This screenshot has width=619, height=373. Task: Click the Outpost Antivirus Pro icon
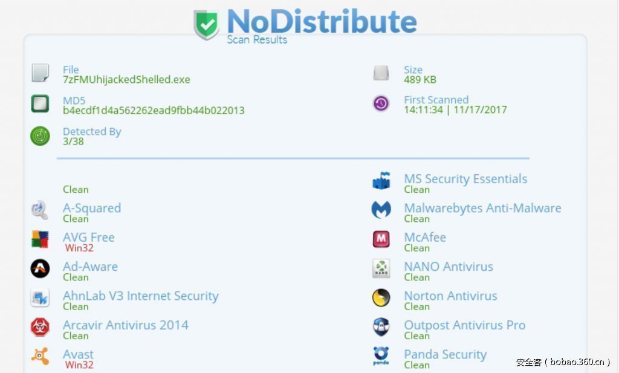[381, 327]
